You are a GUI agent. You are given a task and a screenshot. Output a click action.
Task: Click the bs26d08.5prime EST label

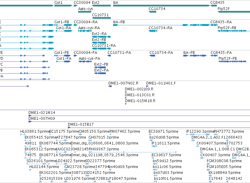[164, 137]
